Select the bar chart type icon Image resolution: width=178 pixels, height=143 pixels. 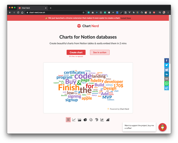108,120
